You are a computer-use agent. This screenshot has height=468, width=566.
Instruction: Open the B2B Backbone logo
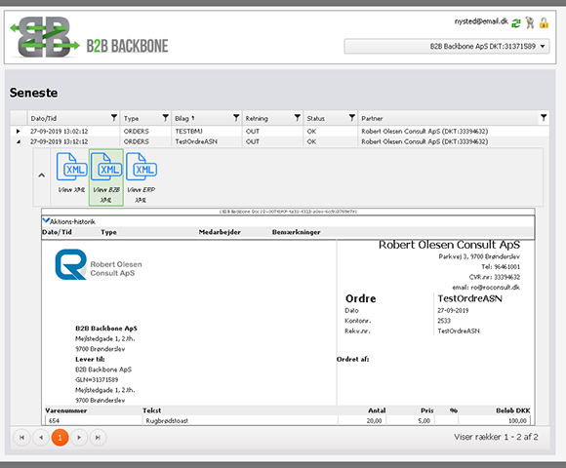click(x=89, y=37)
